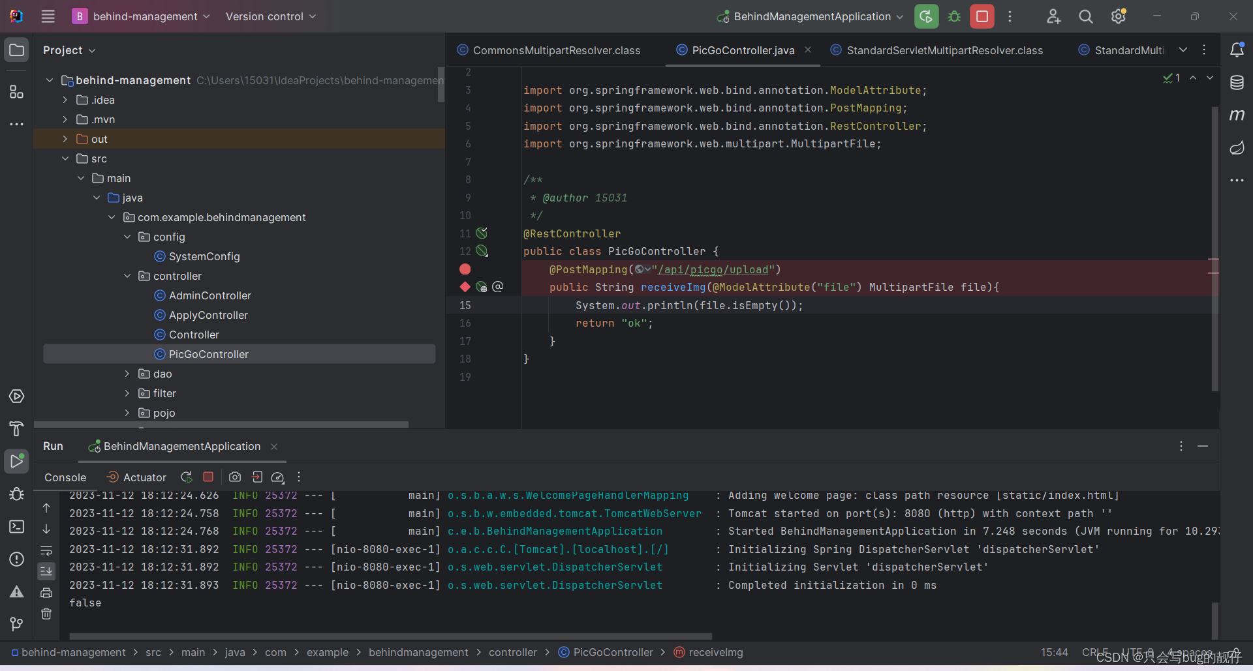The width and height of the screenshot is (1253, 671).
Task: Select the PicGoController.java tab
Action: coord(743,50)
